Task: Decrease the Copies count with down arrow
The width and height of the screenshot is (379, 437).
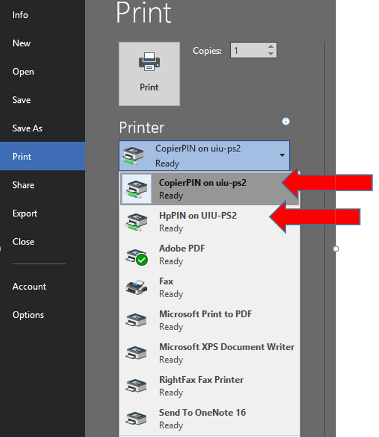Action: click(271, 54)
